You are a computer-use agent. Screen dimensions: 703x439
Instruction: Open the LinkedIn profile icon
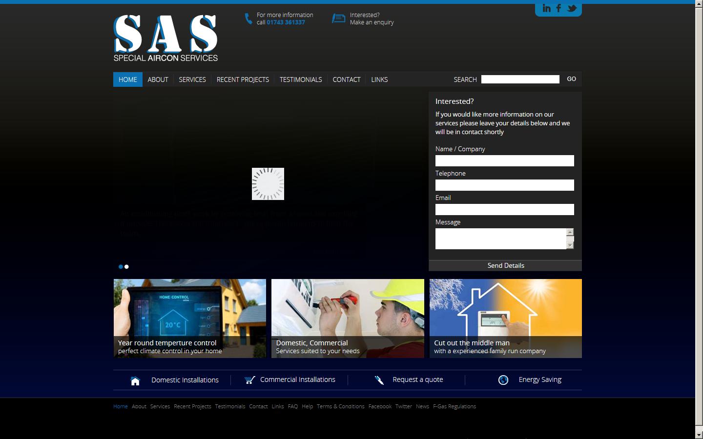pyautogui.click(x=546, y=8)
